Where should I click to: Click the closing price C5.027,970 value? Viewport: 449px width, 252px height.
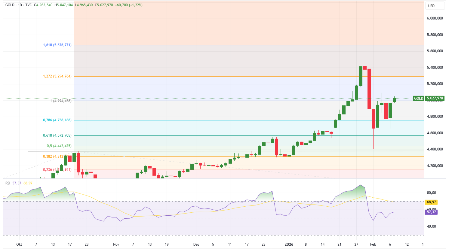[103, 5]
